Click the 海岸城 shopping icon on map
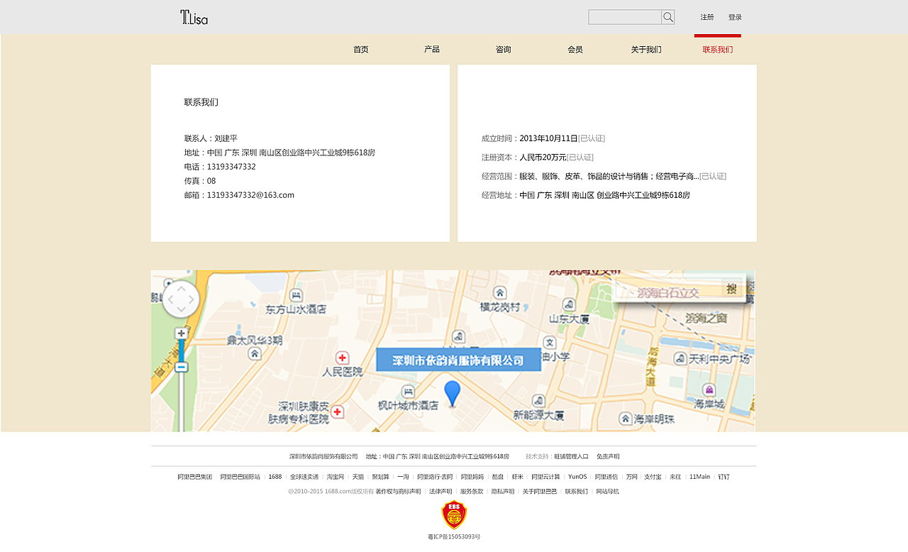The image size is (908, 552). click(709, 390)
